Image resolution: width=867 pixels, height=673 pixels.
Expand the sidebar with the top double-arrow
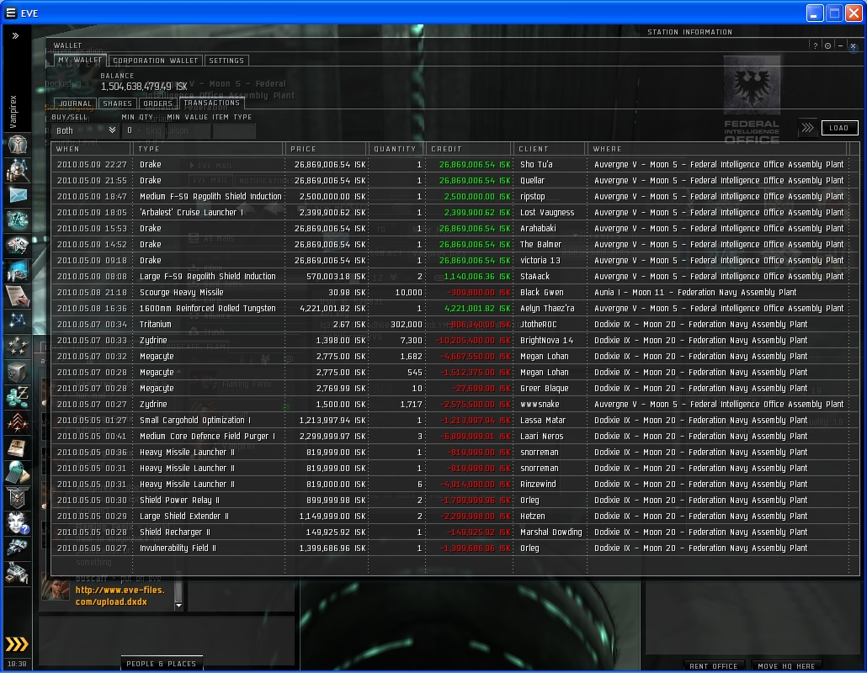pos(15,36)
